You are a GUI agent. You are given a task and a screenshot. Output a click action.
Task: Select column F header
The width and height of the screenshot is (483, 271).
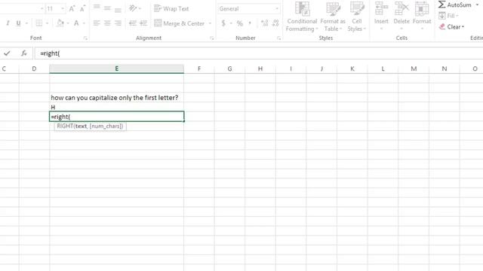click(199, 69)
